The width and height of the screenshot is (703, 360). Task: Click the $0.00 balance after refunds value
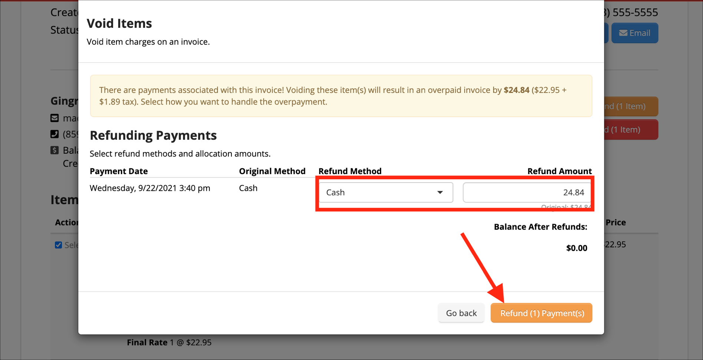[577, 248]
